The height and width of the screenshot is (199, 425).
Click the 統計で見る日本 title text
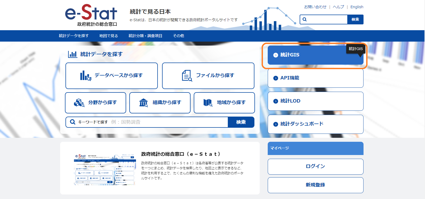pyautogui.click(x=150, y=12)
